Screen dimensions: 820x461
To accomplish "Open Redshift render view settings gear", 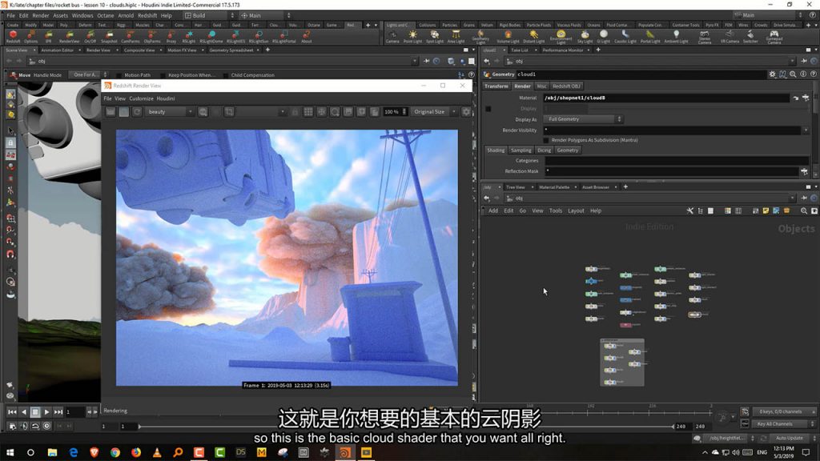I will pyautogui.click(x=467, y=112).
